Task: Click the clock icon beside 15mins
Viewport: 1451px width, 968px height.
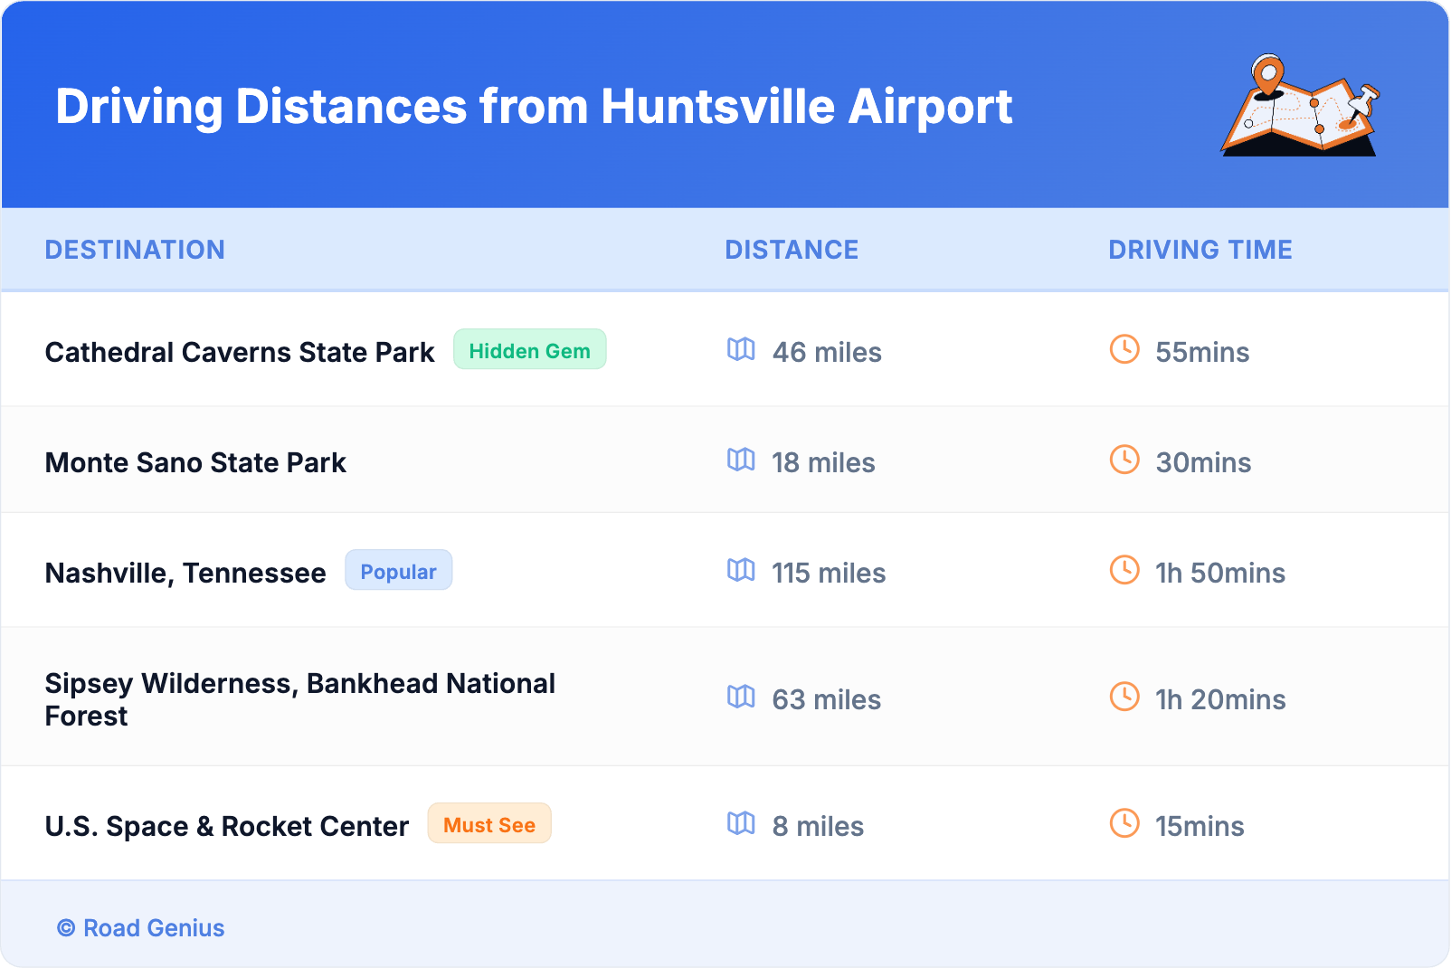Action: [1124, 823]
